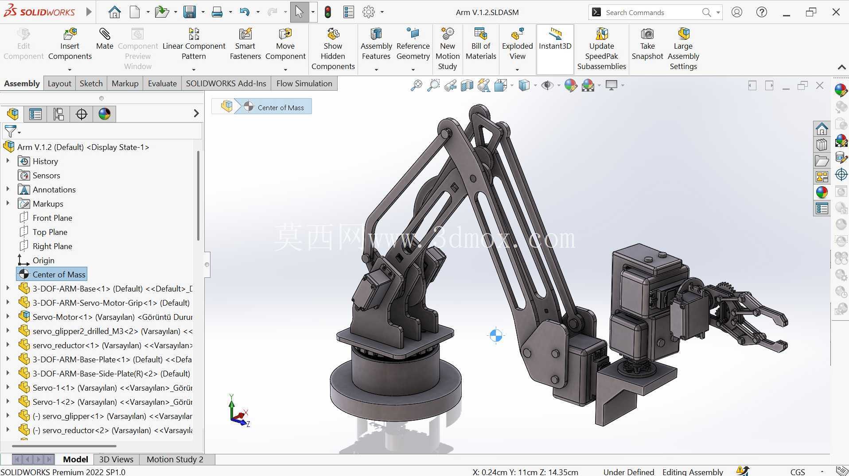The height and width of the screenshot is (476, 849).
Task: Click the Exploded View icon
Action: [x=517, y=44]
